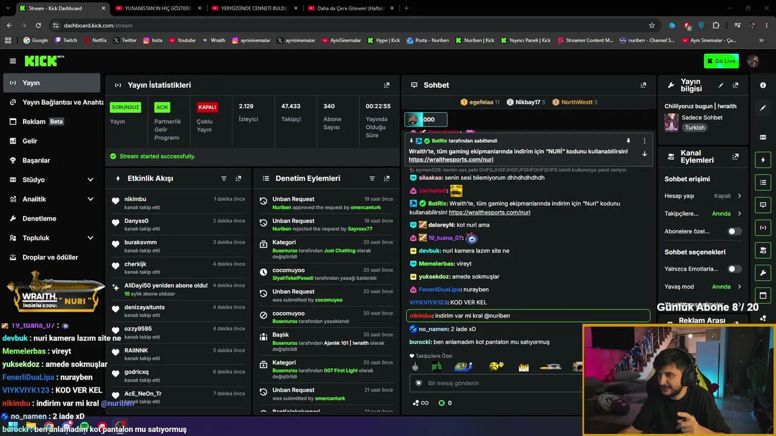The image size is (776, 436).
Task: Open Droplar ve ödüller in sidebar
Action: pos(52,257)
